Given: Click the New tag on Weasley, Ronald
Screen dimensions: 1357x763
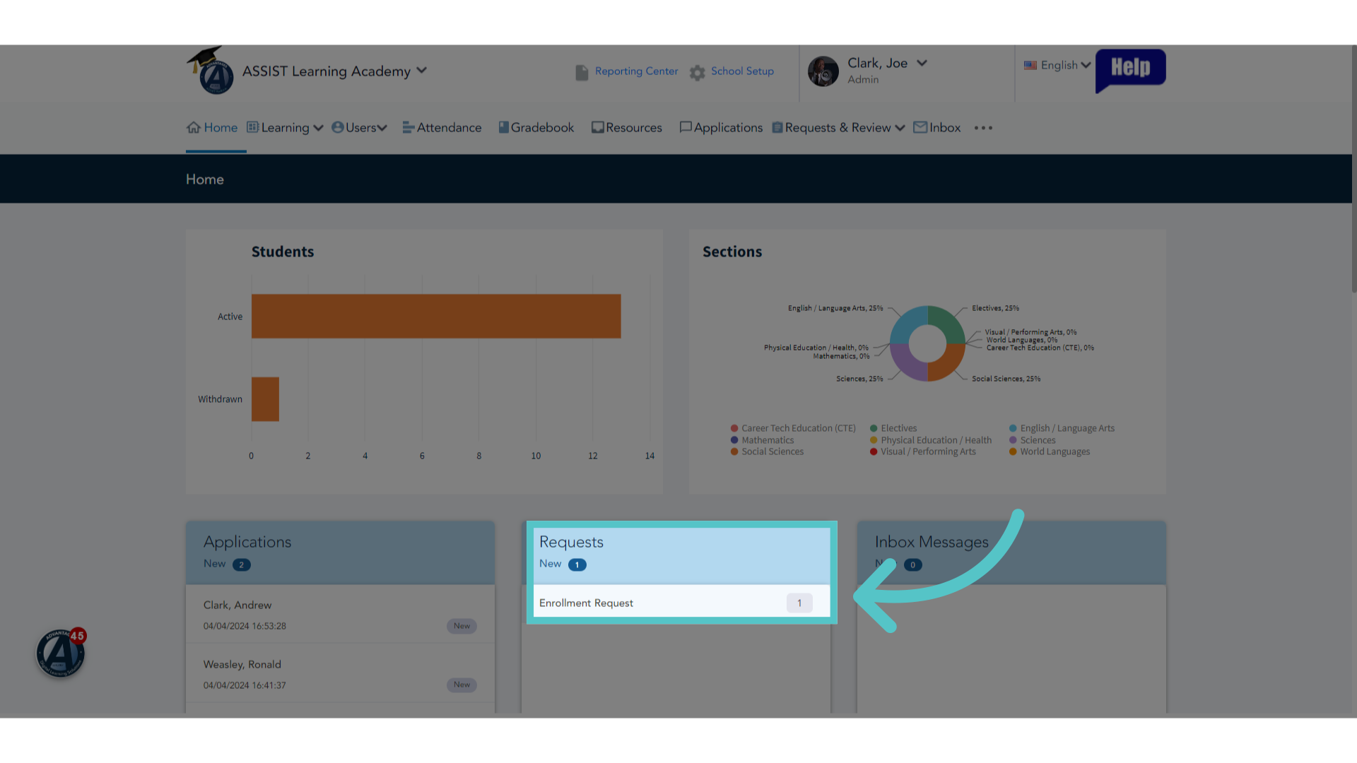Looking at the screenshot, I should [462, 685].
